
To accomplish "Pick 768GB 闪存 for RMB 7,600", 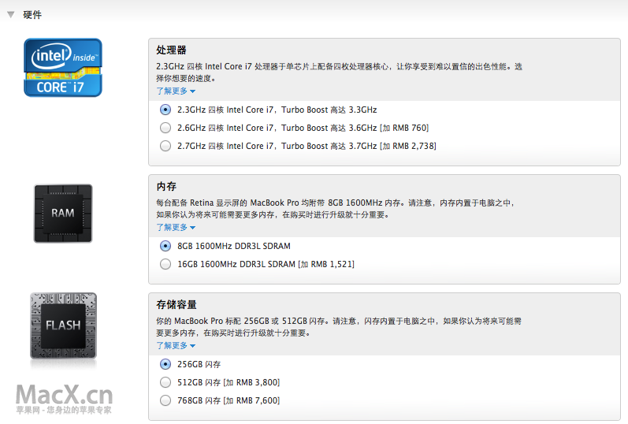I will [165, 400].
